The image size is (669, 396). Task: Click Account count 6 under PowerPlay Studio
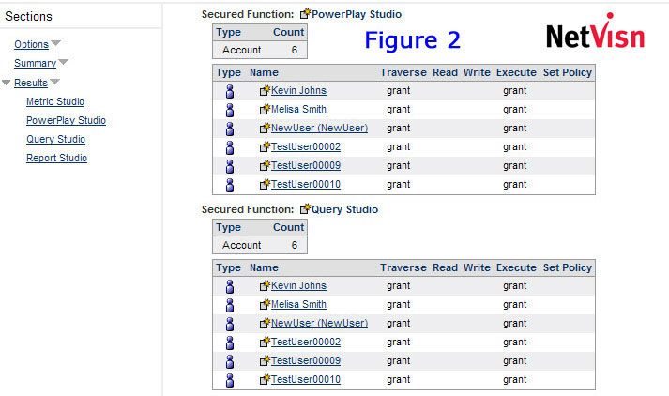[294, 50]
